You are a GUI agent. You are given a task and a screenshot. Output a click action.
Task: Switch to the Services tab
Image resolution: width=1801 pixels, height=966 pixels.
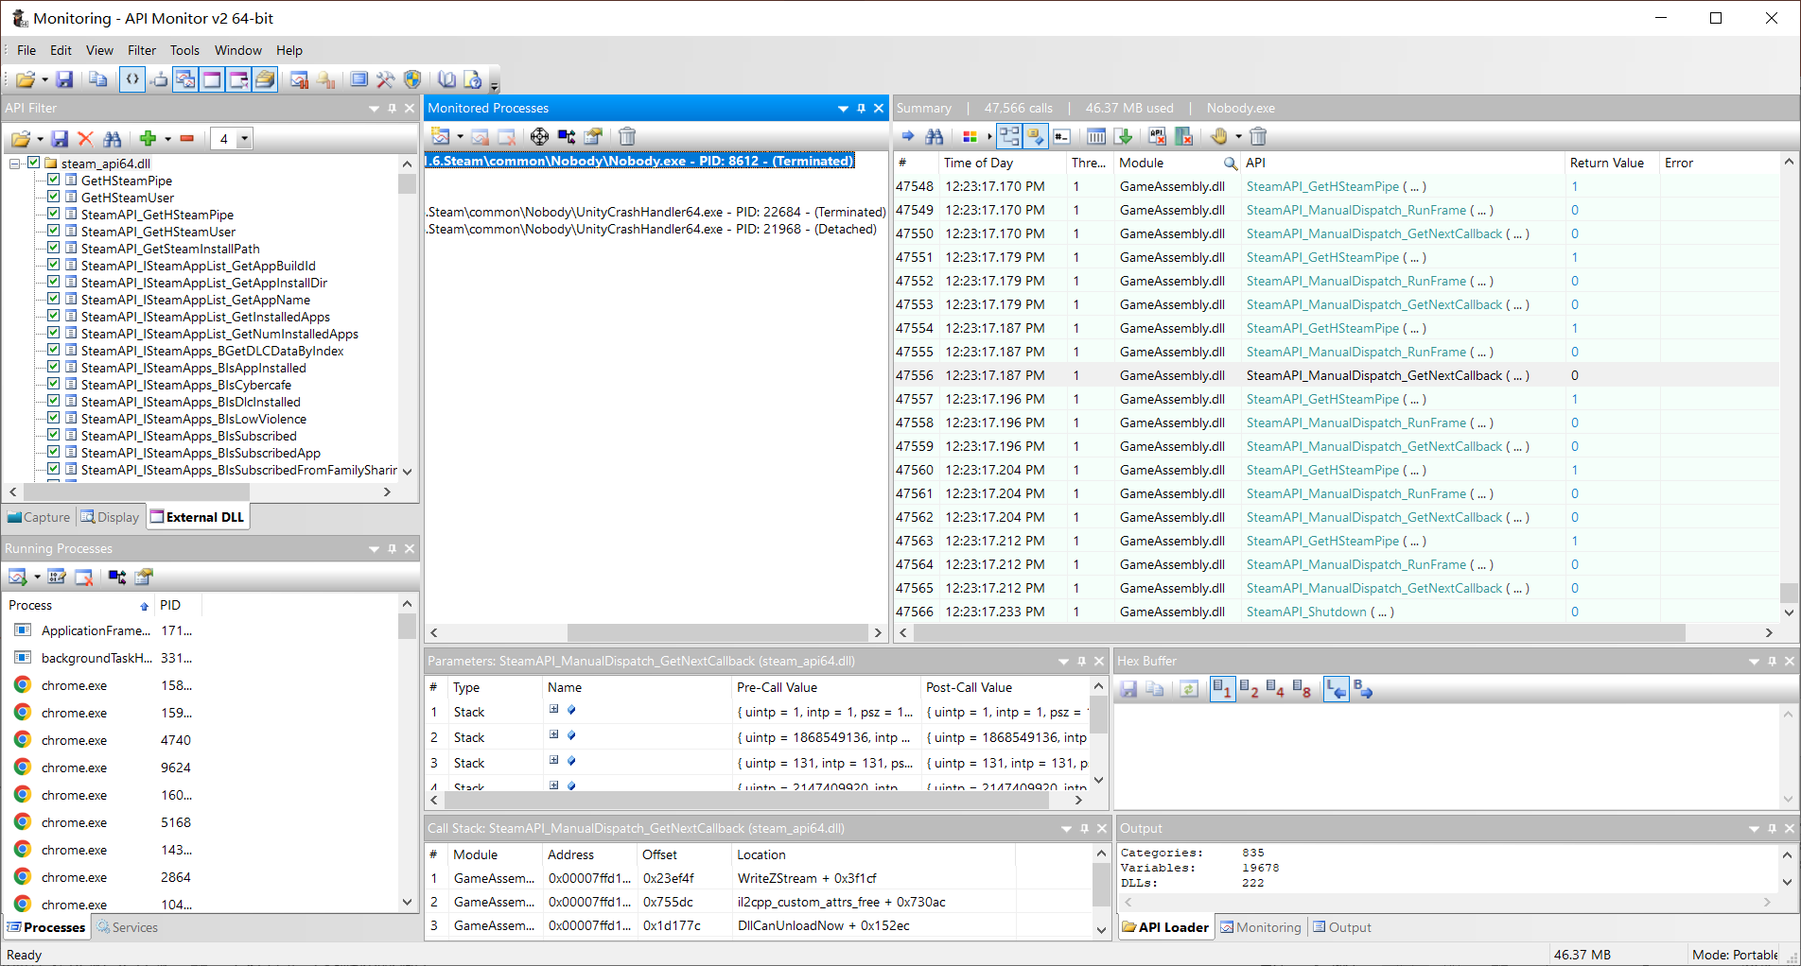tap(128, 927)
